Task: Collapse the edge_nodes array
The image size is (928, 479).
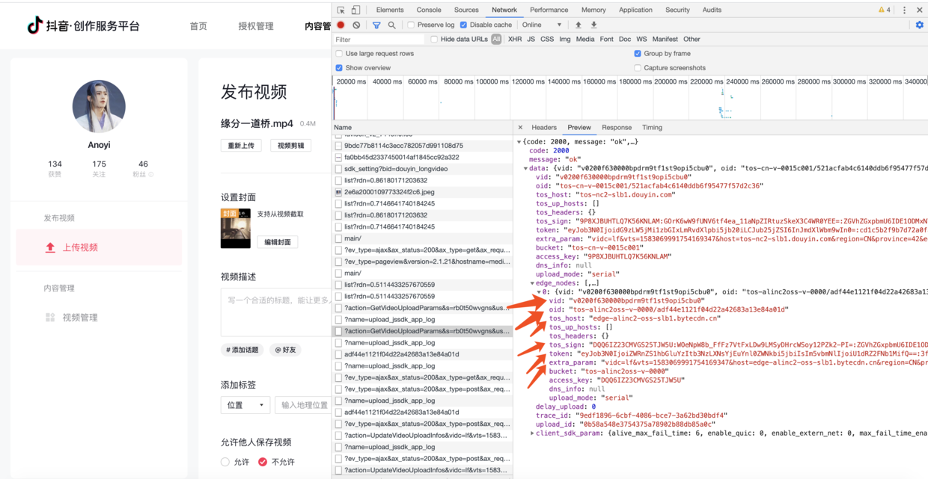Action: 532,283
